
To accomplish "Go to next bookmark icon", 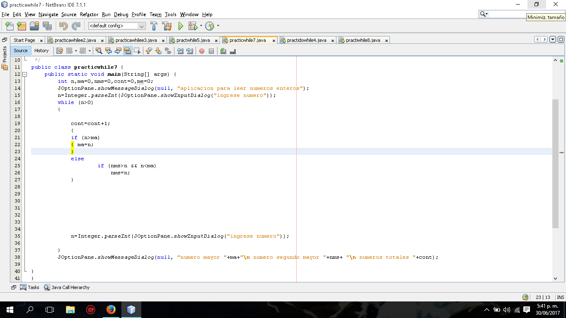I will click(x=158, y=51).
